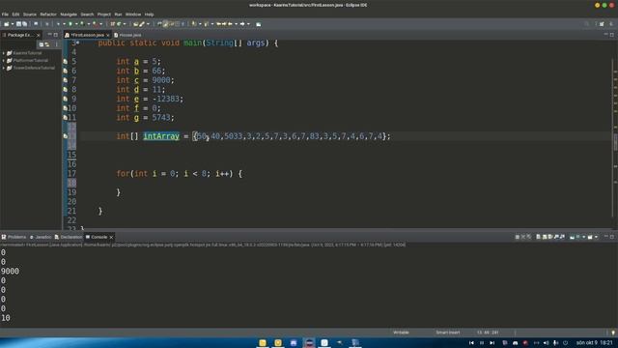
Task: Open the Help menu
Action: tap(149, 14)
